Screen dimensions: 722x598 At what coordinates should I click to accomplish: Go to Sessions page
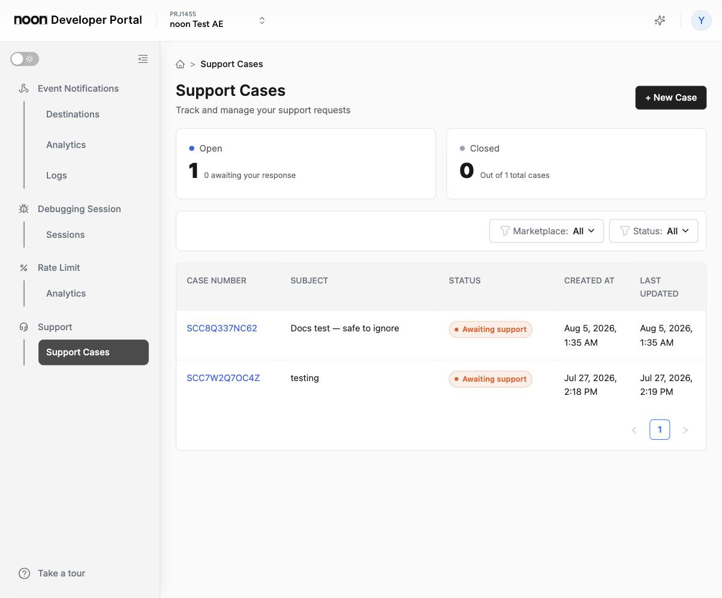(x=65, y=235)
